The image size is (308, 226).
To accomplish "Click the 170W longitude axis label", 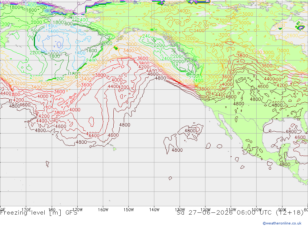I will [x=77, y=209].
